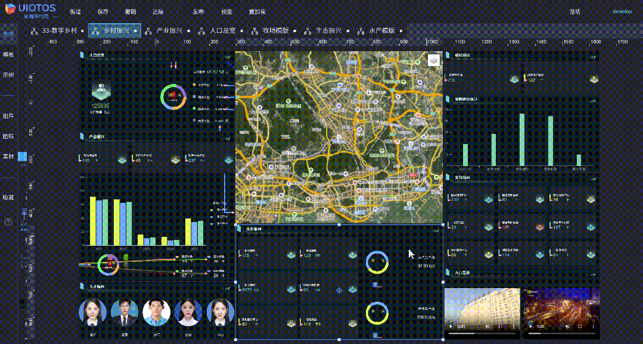643x344 pixels.
Task: Click the tallest bar in the right bar chart
Action: (522, 140)
